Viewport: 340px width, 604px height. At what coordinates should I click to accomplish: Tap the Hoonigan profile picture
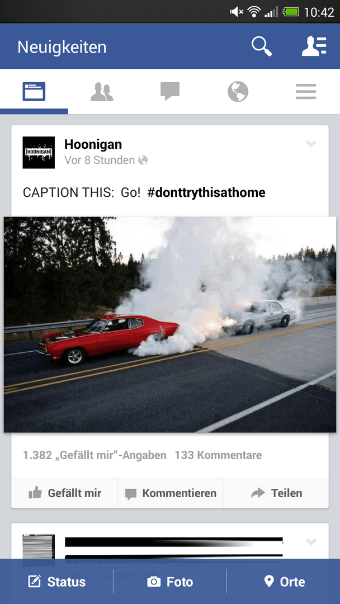[x=39, y=153]
